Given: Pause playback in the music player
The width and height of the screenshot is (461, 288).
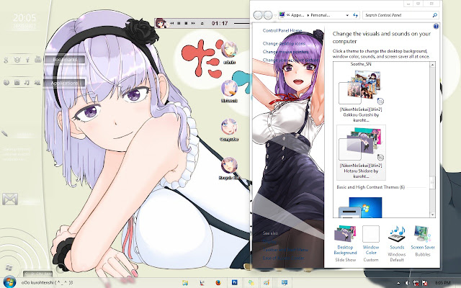Looking at the screenshot, I should click(179, 23).
